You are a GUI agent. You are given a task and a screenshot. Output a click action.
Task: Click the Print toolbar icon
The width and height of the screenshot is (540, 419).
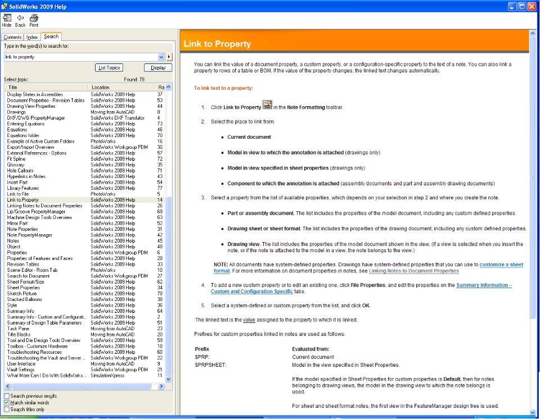pyautogui.click(x=34, y=20)
